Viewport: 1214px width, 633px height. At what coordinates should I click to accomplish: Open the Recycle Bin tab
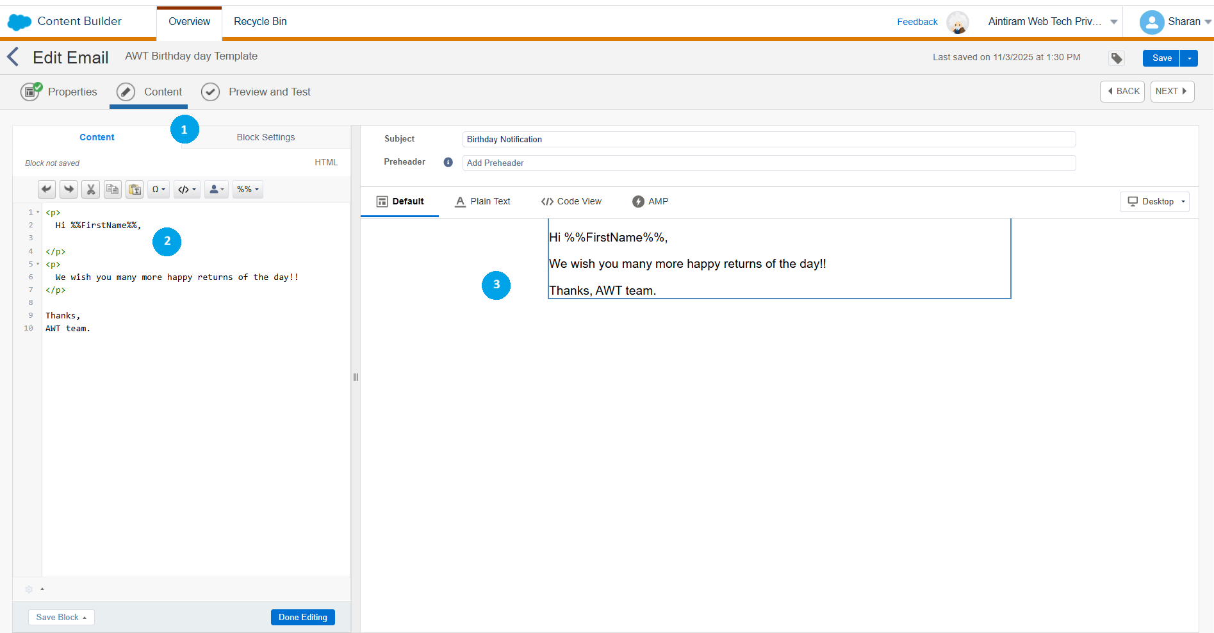click(x=260, y=22)
